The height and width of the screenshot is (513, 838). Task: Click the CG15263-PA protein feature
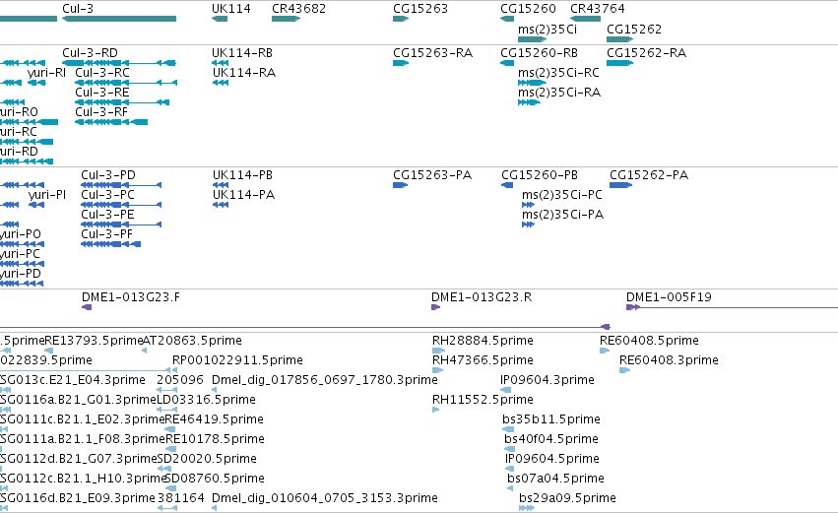point(400,185)
